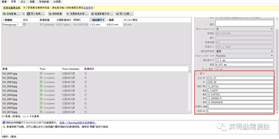Expand the Camera model band dropdown set to Visible
The image size is (279, 139).
(272, 56)
